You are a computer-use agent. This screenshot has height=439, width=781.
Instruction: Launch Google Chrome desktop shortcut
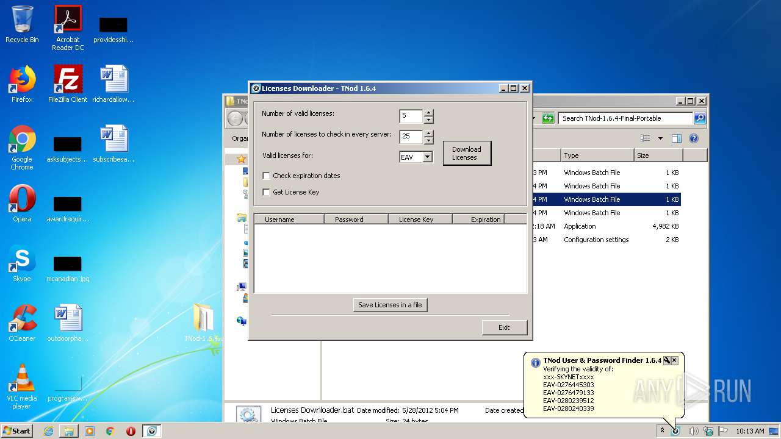pyautogui.click(x=22, y=148)
